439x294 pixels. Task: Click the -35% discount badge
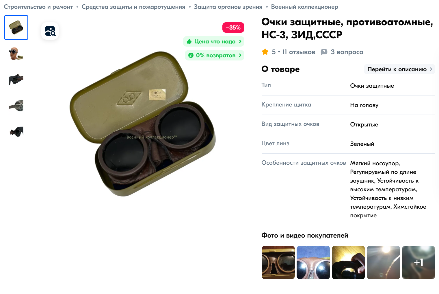[233, 27]
